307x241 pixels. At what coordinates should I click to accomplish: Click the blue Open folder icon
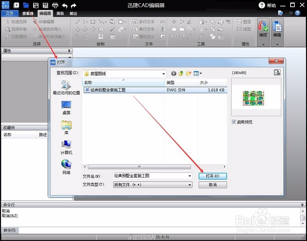[x=26, y=5]
